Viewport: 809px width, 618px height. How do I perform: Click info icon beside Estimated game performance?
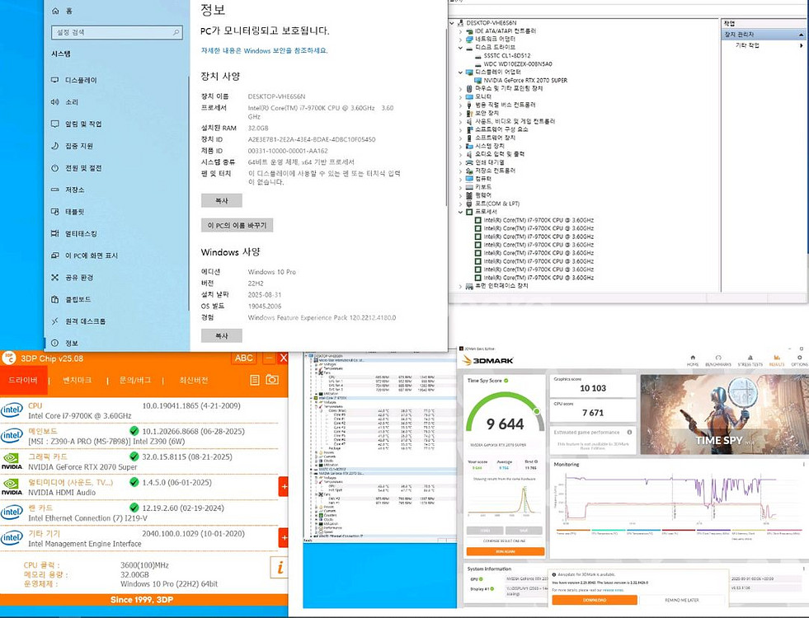pos(629,432)
